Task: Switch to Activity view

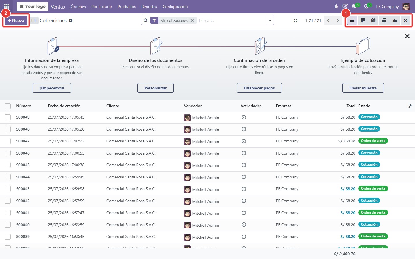Action: [405, 20]
